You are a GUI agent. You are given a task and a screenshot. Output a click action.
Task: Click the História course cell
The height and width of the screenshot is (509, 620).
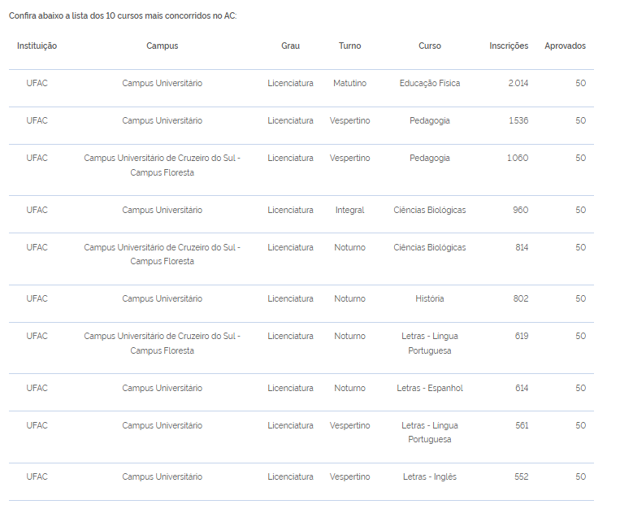tap(430, 299)
